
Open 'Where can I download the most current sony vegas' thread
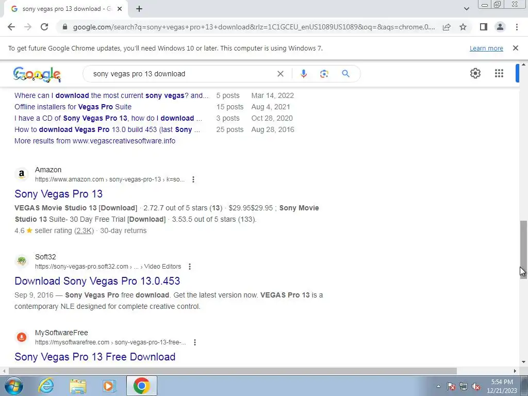(111, 95)
